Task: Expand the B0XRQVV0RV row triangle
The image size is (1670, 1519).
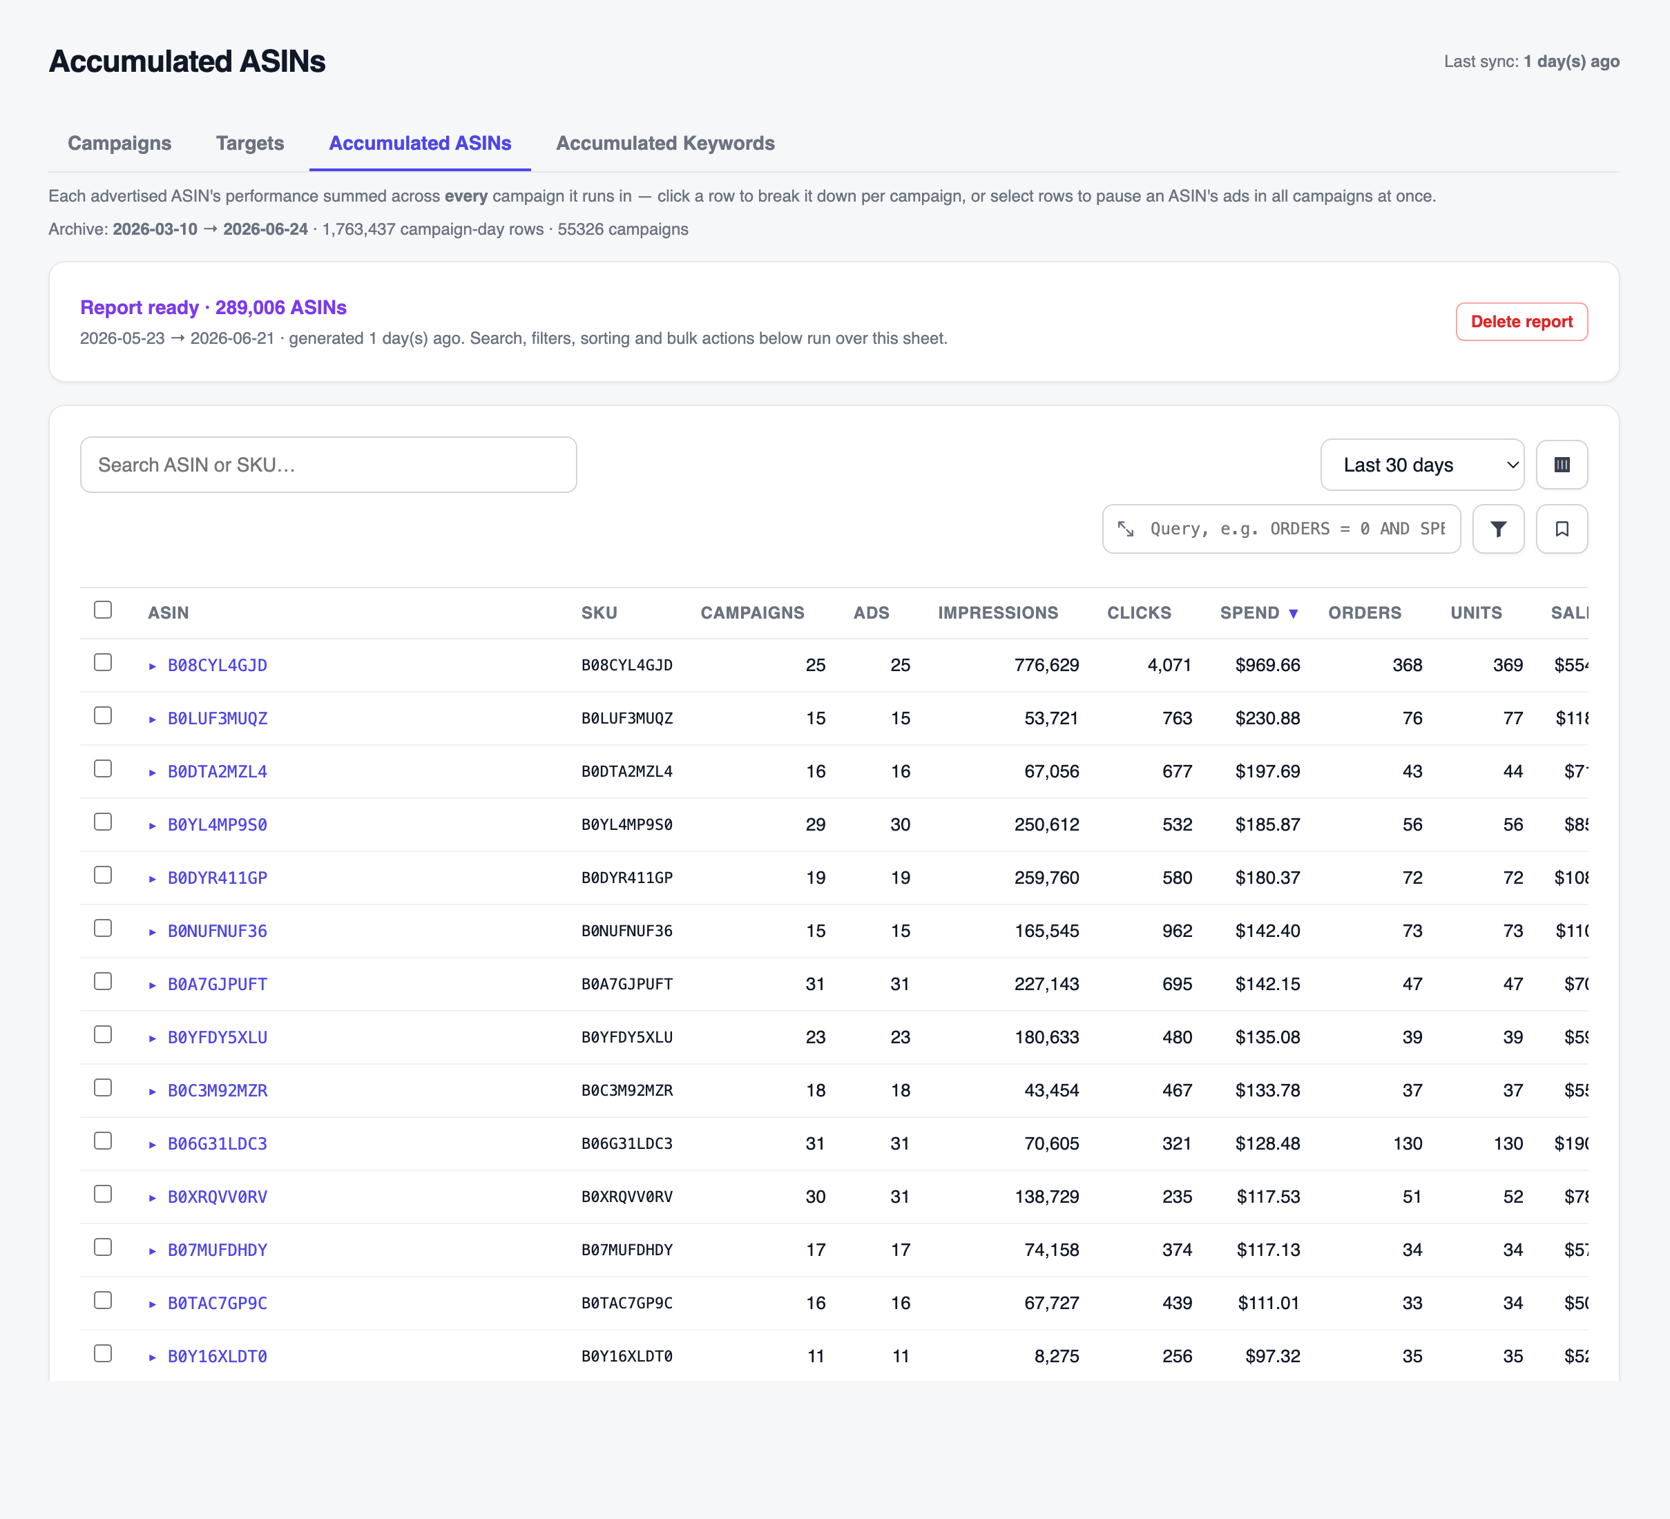Action: pyautogui.click(x=153, y=1198)
